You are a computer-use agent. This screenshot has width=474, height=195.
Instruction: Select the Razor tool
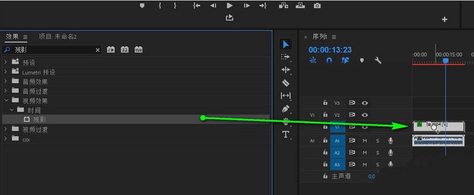pos(285,83)
